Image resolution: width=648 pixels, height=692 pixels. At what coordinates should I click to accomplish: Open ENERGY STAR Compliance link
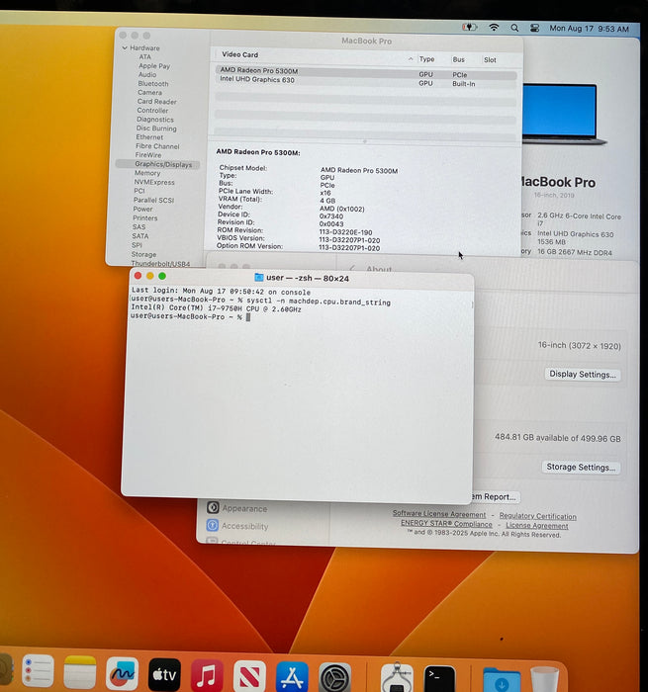pyautogui.click(x=446, y=523)
